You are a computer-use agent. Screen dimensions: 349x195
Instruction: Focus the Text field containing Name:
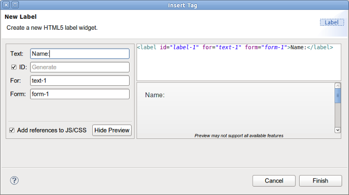pyautogui.click(x=80, y=54)
